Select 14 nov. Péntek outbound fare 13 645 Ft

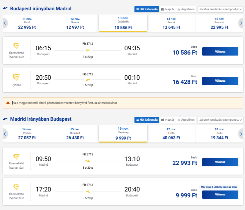171,23
